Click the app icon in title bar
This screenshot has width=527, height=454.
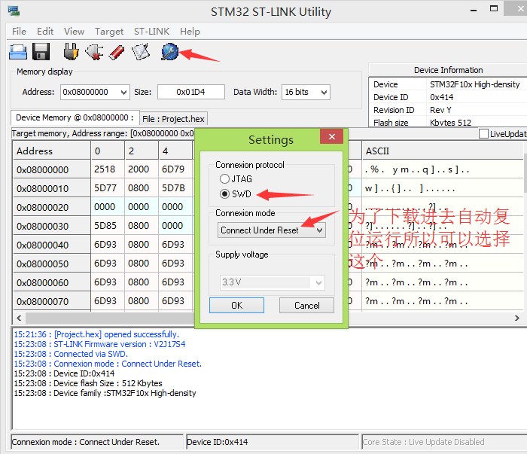[x=12, y=11]
